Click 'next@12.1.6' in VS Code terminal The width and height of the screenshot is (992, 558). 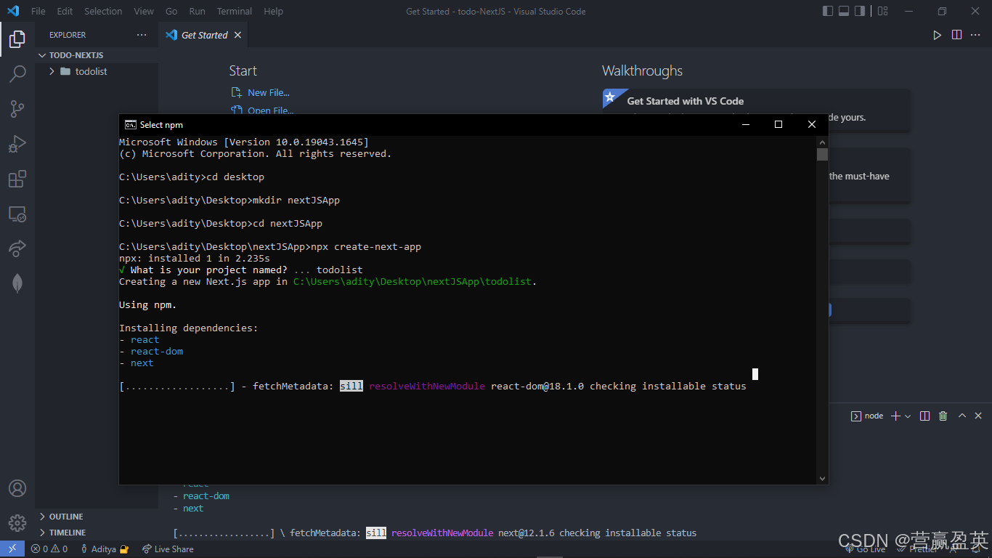point(527,533)
